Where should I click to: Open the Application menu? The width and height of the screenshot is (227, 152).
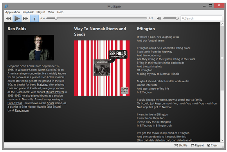tap(13, 12)
